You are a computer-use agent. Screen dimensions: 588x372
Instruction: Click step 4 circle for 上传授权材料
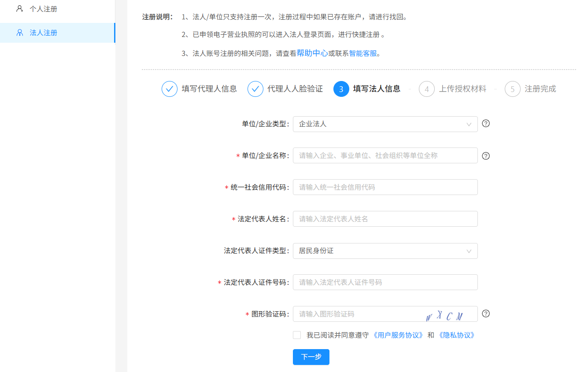tap(427, 89)
